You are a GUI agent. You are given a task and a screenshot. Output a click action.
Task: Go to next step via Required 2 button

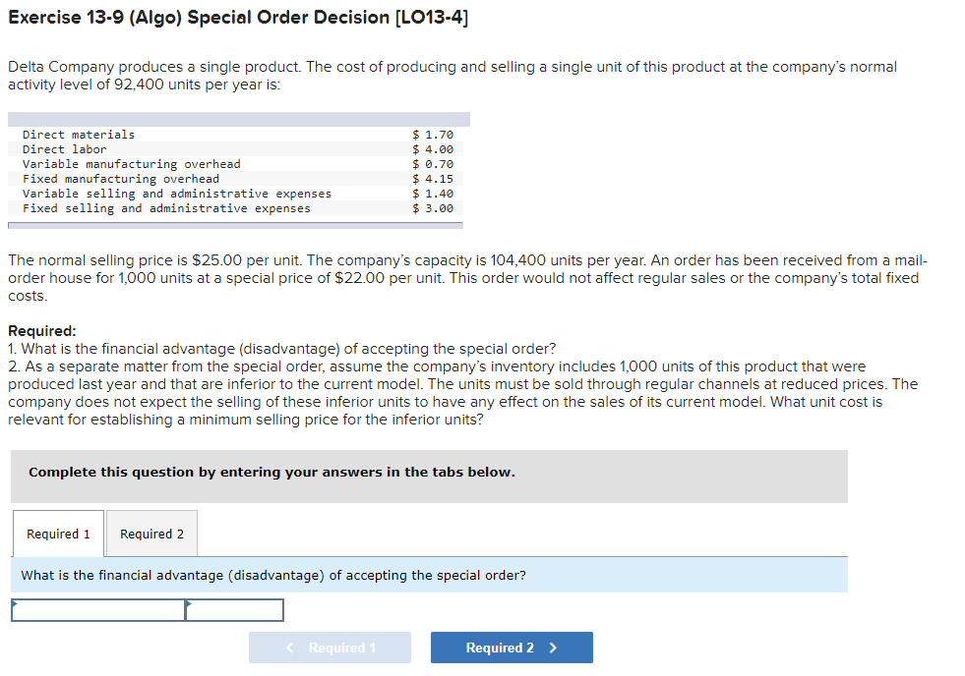click(x=512, y=648)
